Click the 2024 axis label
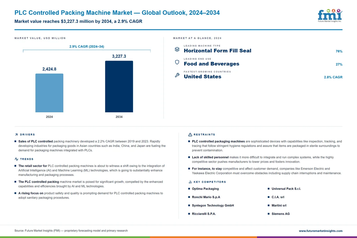 click(49, 117)
